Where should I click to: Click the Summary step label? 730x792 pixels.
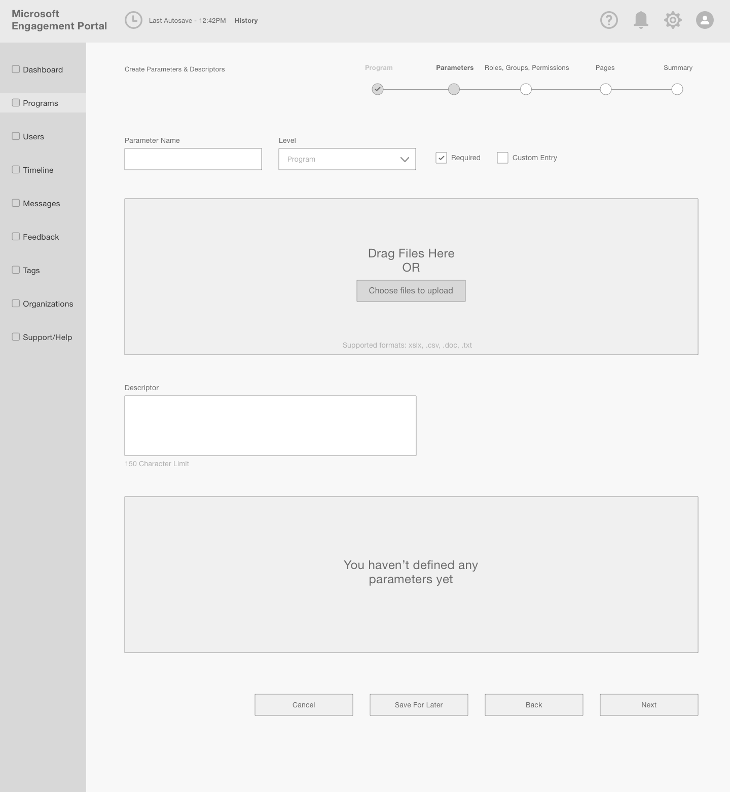pyautogui.click(x=678, y=67)
